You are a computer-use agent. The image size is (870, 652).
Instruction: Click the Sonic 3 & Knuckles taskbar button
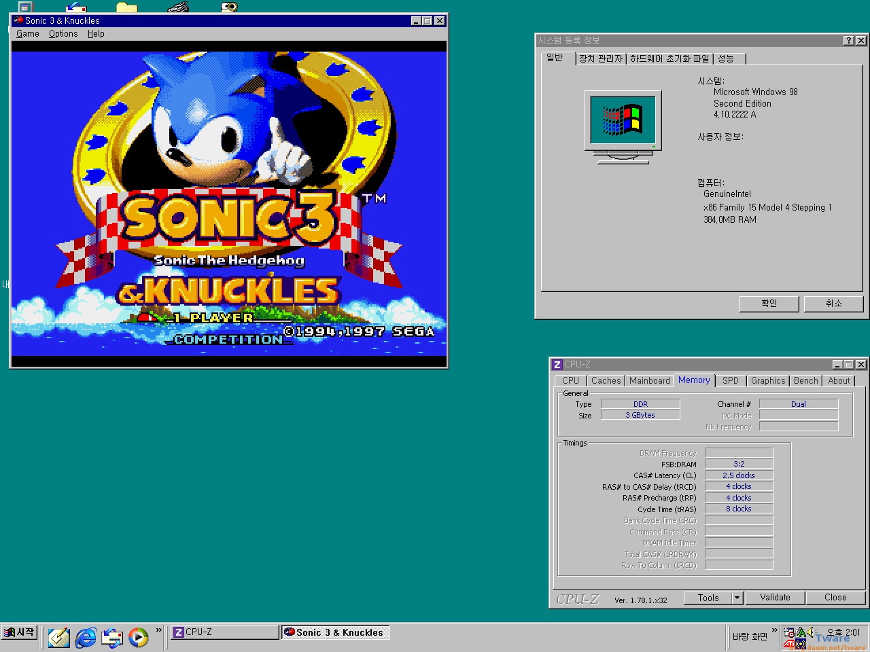coord(335,632)
